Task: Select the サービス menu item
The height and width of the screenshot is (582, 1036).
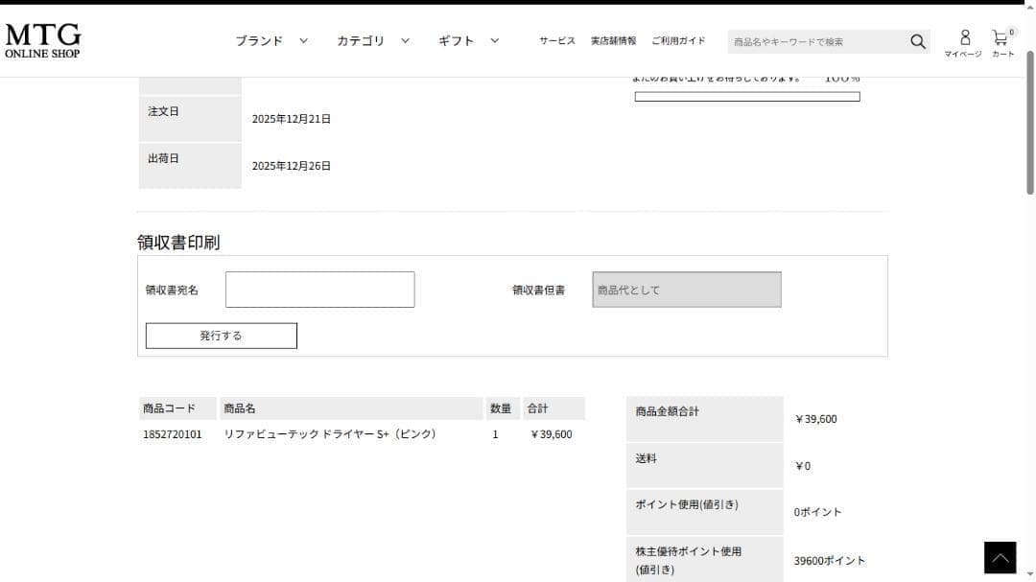Action: 556,40
